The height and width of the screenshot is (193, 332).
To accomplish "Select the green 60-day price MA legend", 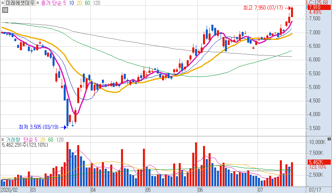I will [x=87, y=3].
